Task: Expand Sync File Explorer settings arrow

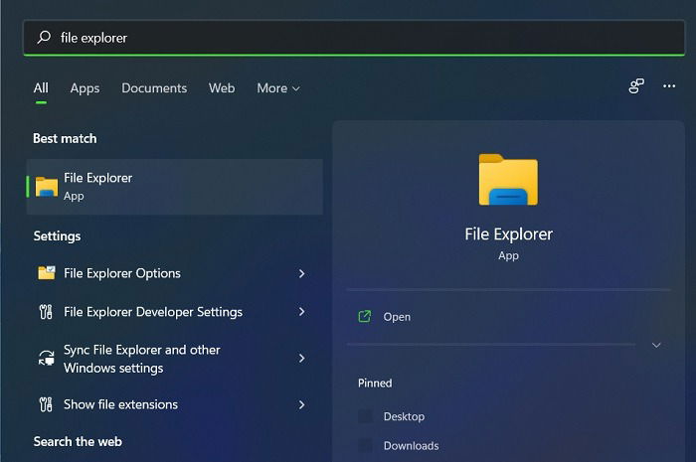Action: (302, 358)
